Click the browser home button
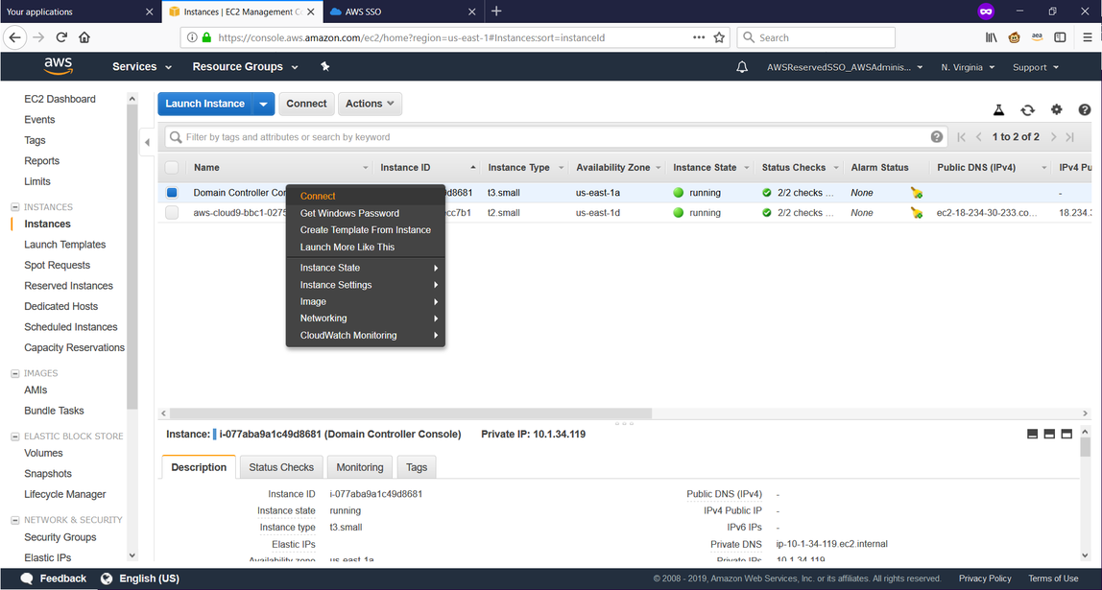The width and height of the screenshot is (1102, 590). pos(84,38)
